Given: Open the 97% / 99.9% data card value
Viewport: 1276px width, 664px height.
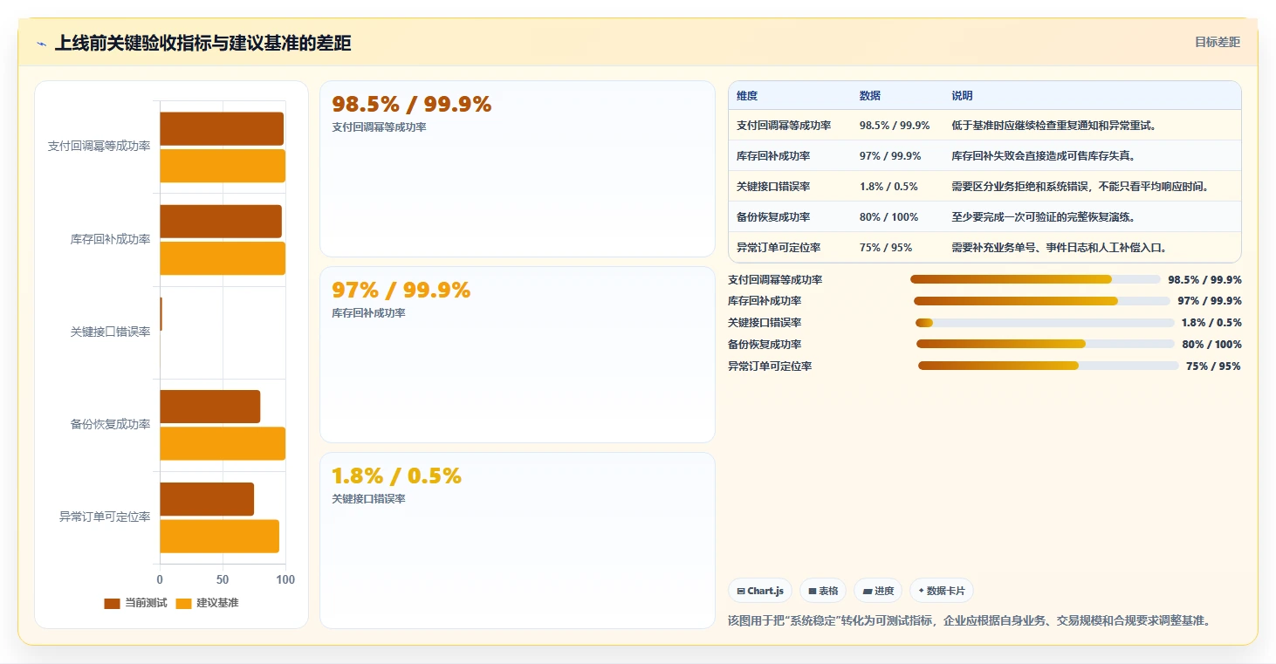Looking at the screenshot, I should point(401,291).
